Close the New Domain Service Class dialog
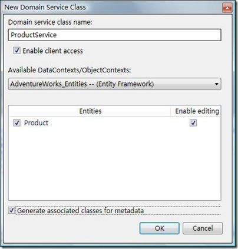 click(227, 8)
